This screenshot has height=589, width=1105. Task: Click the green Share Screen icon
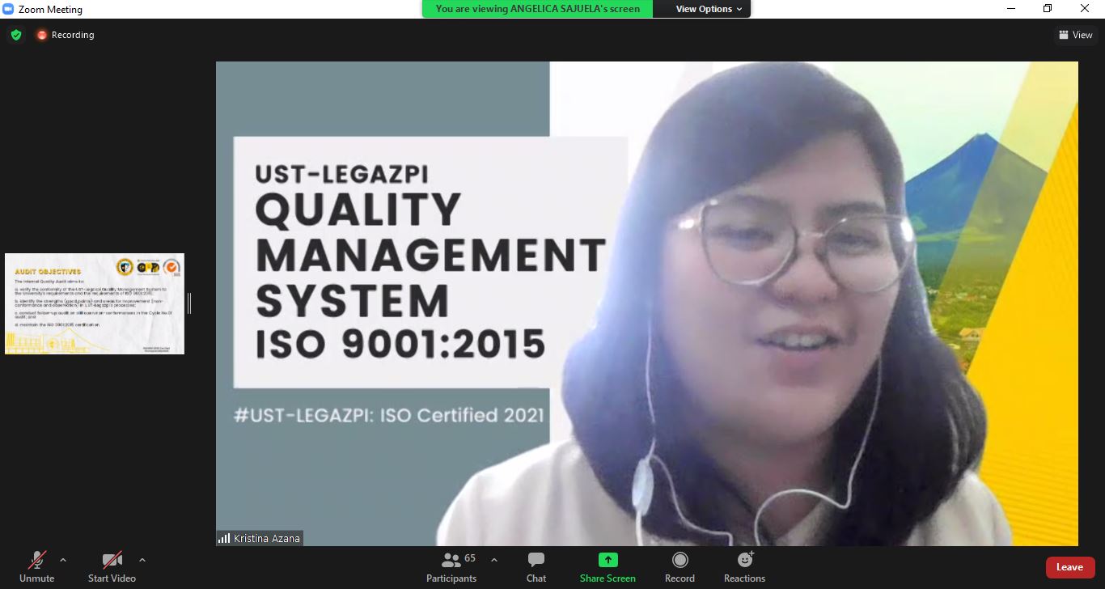608,560
